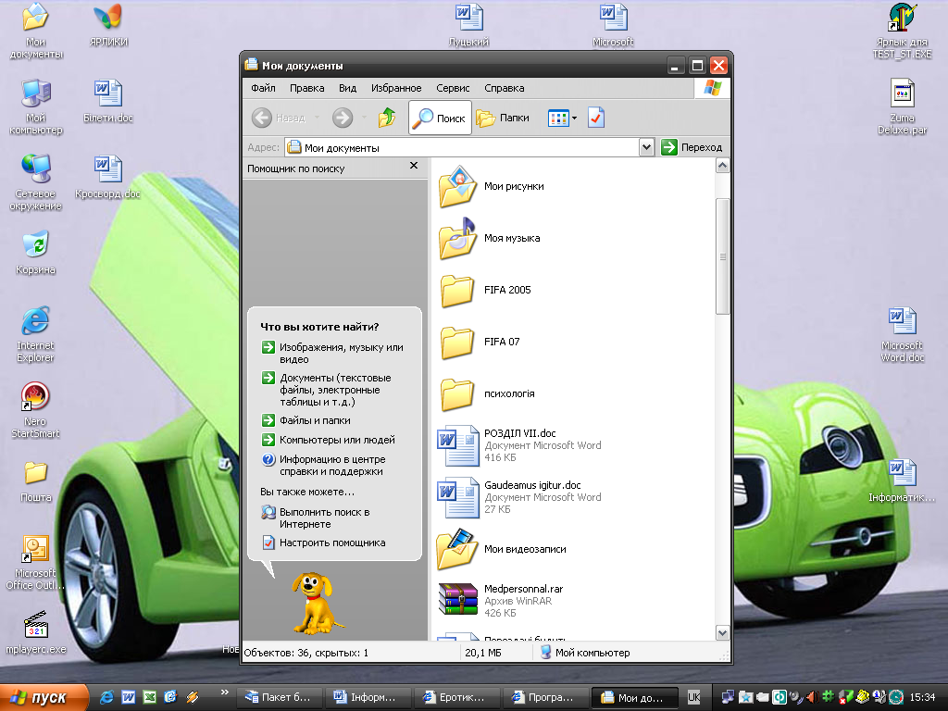Select the Моя музыка folder
This screenshot has height=711, width=948.
[489, 238]
